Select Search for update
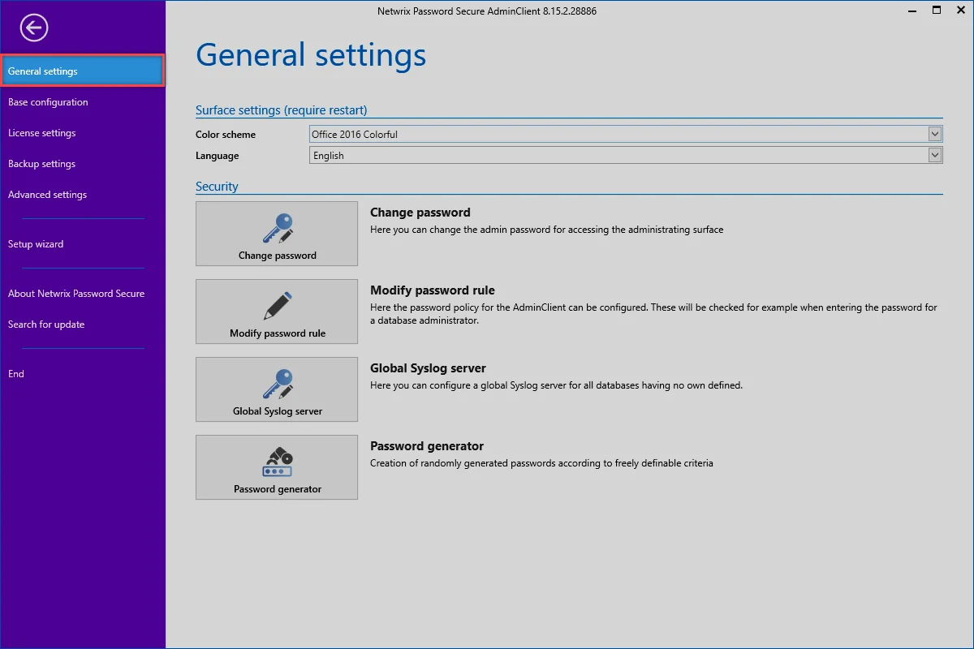This screenshot has width=974, height=649. [x=83, y=324]
